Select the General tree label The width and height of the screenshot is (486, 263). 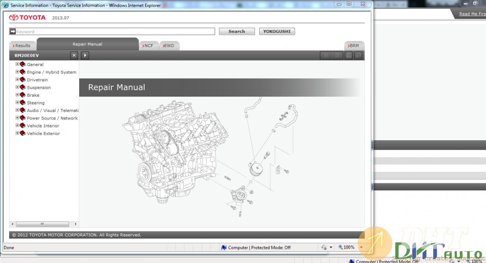coord(35,65)
